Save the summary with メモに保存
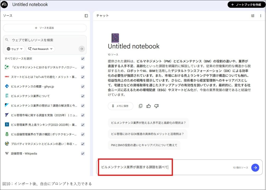Viewport: 266px width, 190px height. [x=120, y=106]
